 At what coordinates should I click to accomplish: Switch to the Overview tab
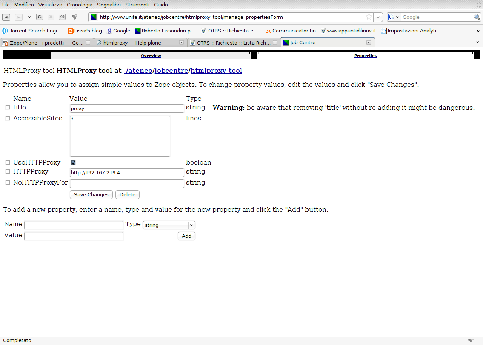click(x=151, y=56)
